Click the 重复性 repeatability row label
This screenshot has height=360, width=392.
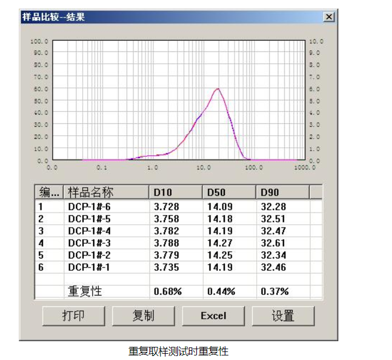85,291
